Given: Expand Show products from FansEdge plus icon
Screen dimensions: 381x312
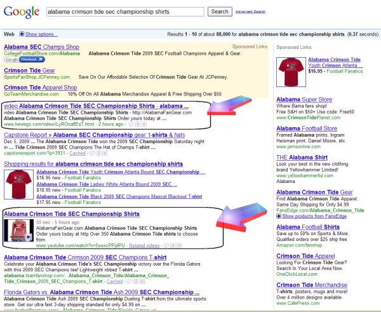Looking at the screenshot, I should 279,216.
